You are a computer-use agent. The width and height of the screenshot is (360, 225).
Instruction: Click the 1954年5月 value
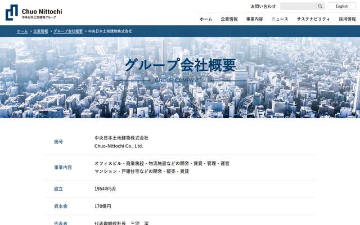point(105,189)
